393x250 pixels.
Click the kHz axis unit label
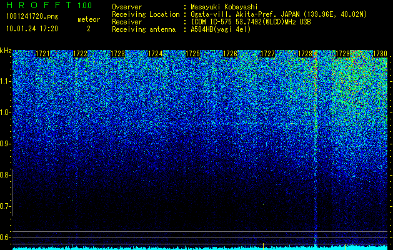pos(6,51)
